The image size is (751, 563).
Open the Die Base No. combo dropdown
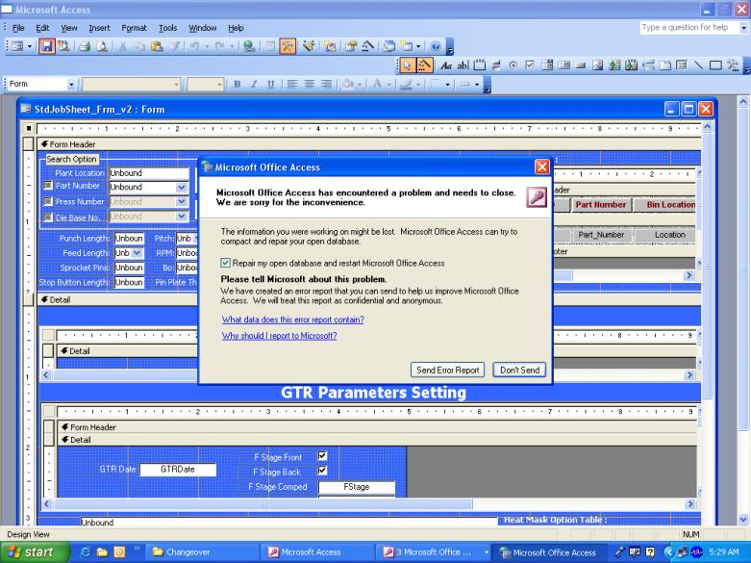coord(181,217)
